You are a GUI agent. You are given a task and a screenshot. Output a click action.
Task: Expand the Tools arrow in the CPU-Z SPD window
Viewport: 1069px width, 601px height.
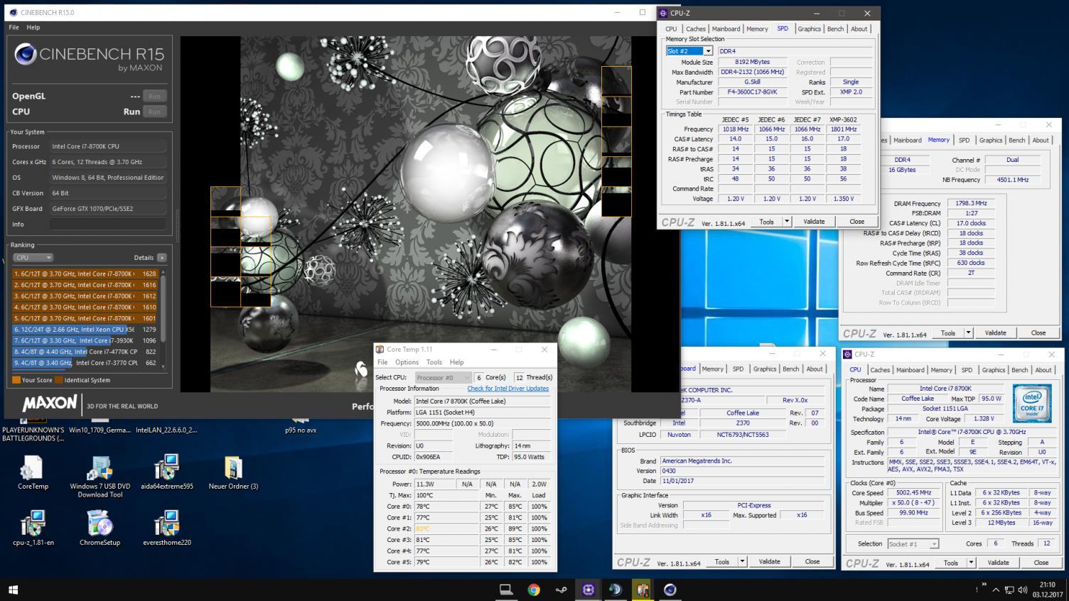[x=786, y=222]
